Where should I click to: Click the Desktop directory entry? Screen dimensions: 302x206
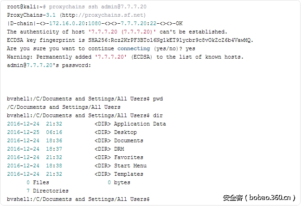click(125, 132)
